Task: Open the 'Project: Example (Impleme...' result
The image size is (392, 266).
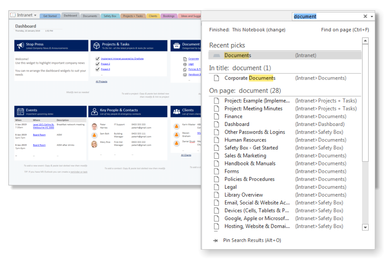Action: [x=285, y=101]
